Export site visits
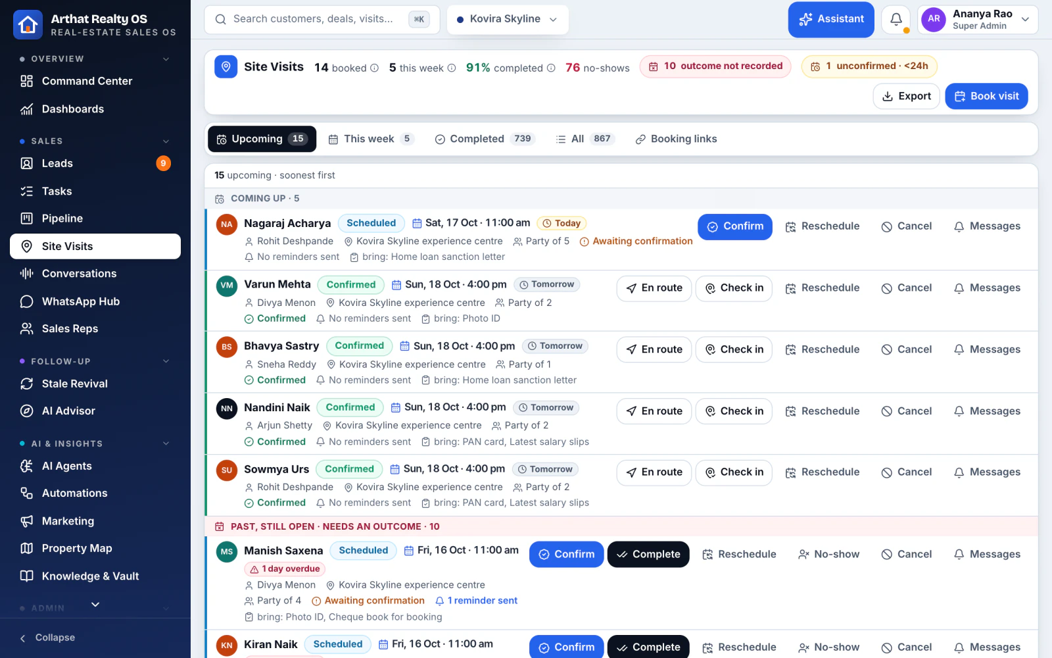 point(906,96)
